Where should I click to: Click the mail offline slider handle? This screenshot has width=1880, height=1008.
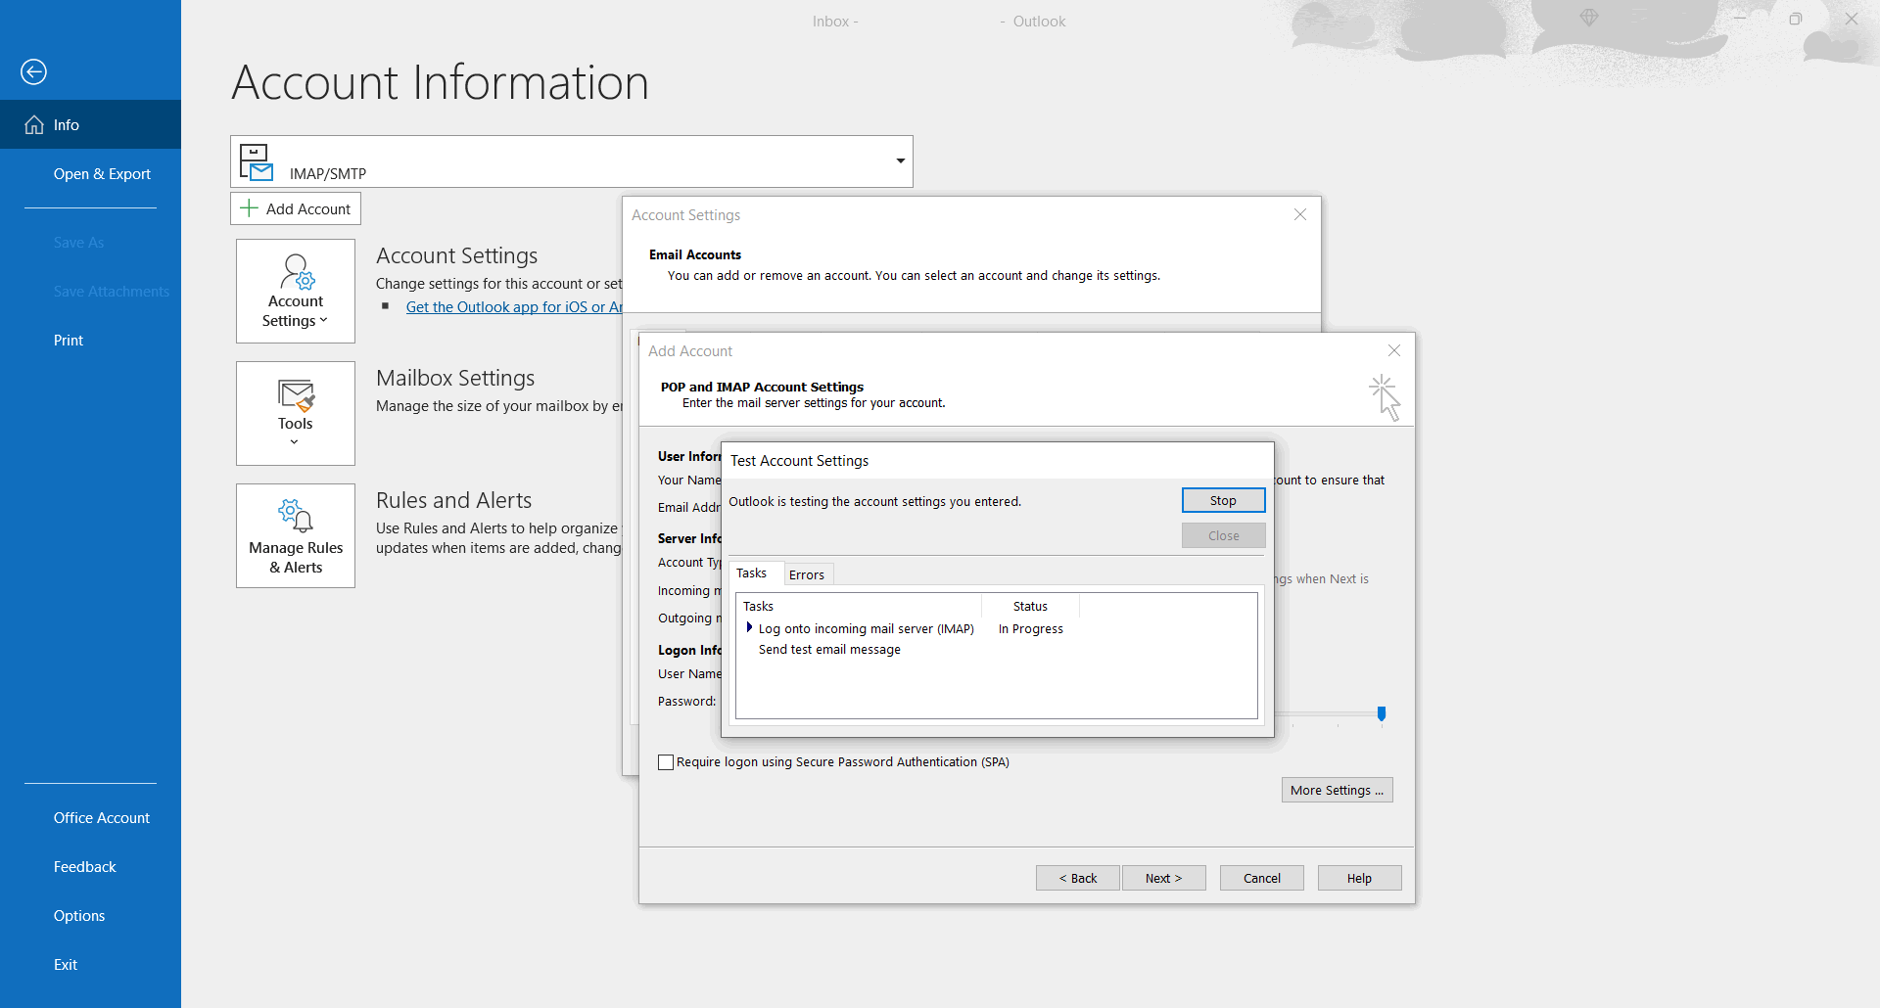(x=1382, y=713)
